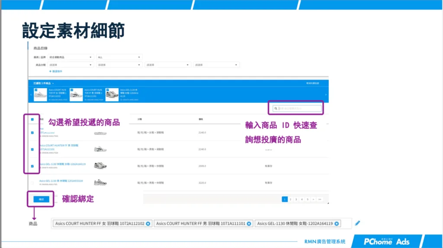Open Asics GEL-1130 男 休閒鞋 1201A933100 product link
This screenshot has height=248, width=443.
[61, 181]
